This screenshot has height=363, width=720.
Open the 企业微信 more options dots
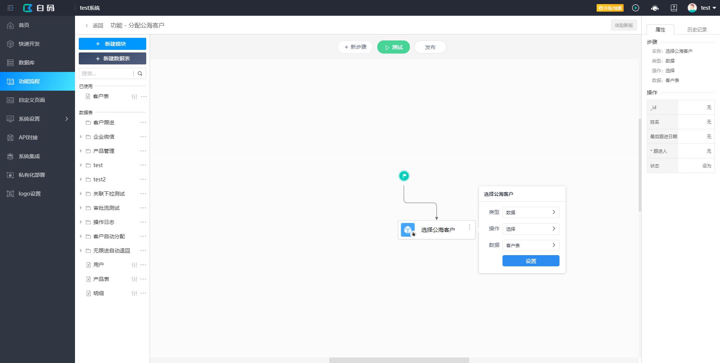coord(143,137)
